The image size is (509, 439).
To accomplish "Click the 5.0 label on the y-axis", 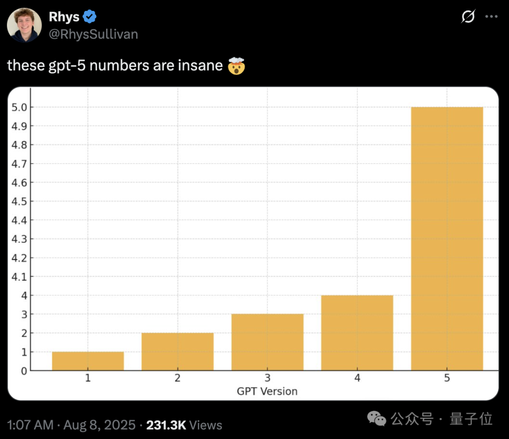I will click(19, 107).
